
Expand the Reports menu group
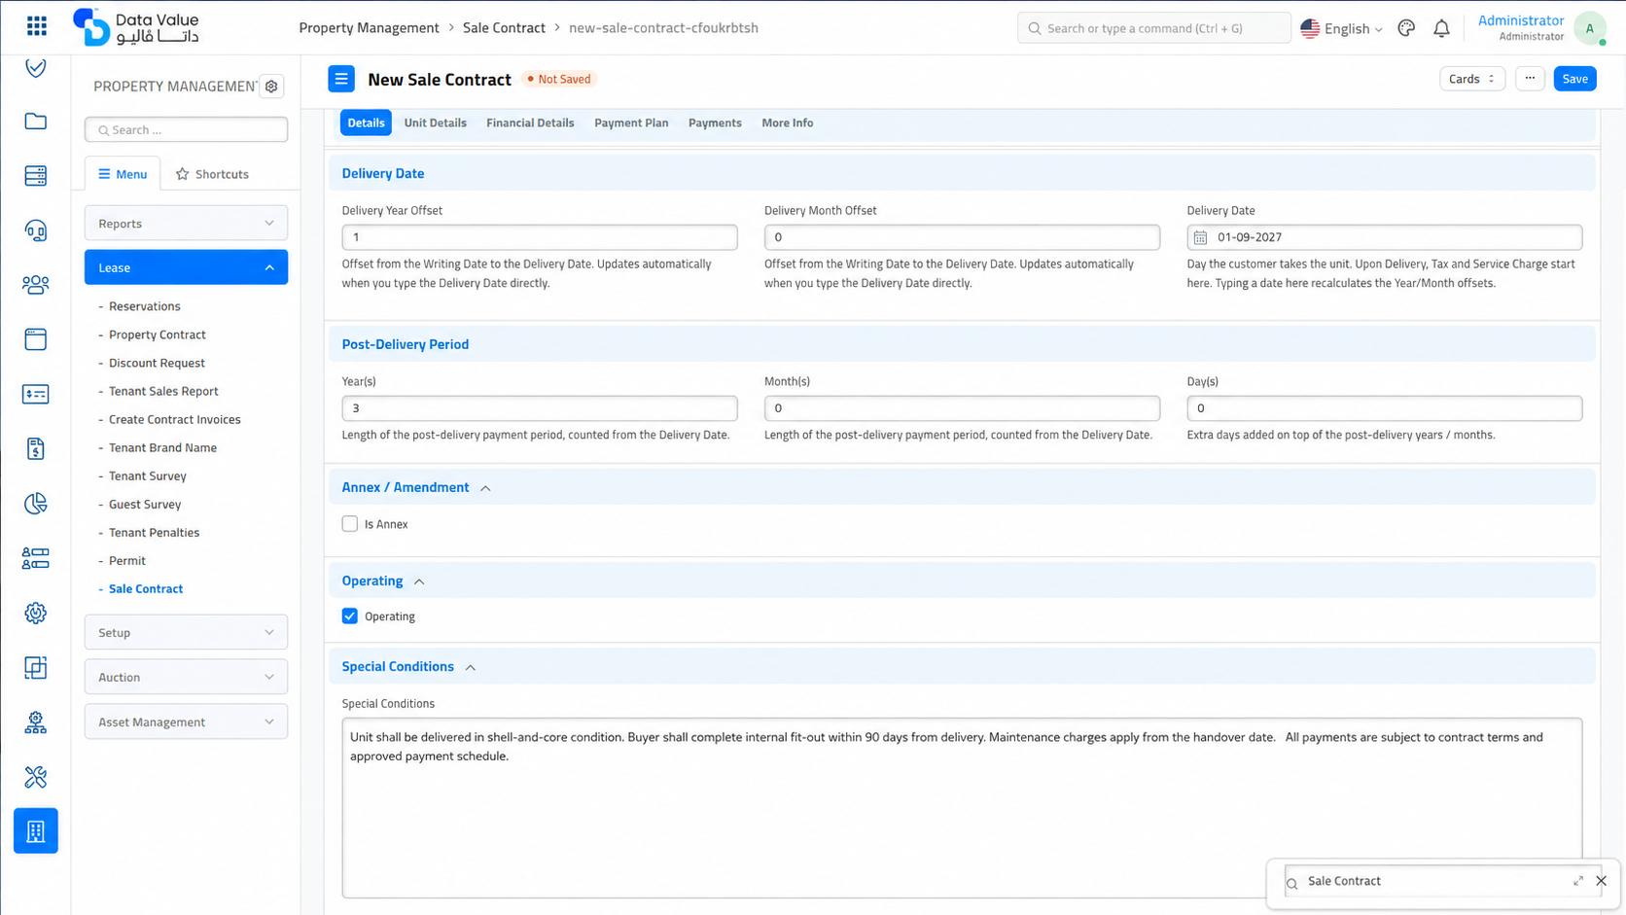pos(186,224)
